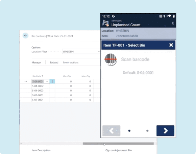Open the Manage menu
196x154 pixels.
pyautogui.click(x=36, y=62)
